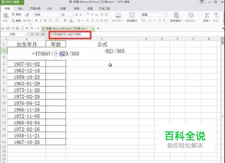The image size is (225, 163).
Task: Click the Sum sigma icon
Action: pos(207,15)
